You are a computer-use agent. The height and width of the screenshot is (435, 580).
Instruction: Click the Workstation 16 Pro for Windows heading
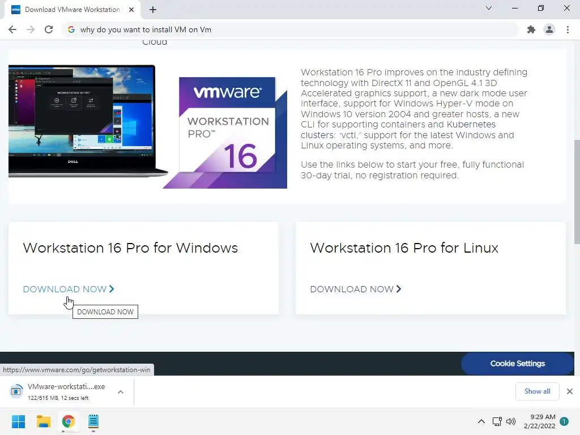click(x=130, y=248)
